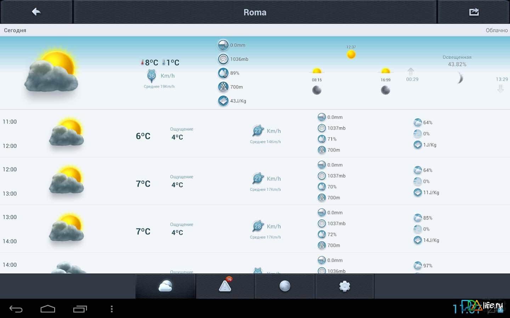Open weather alerts tab with 16 badge

tap(225, 286)
